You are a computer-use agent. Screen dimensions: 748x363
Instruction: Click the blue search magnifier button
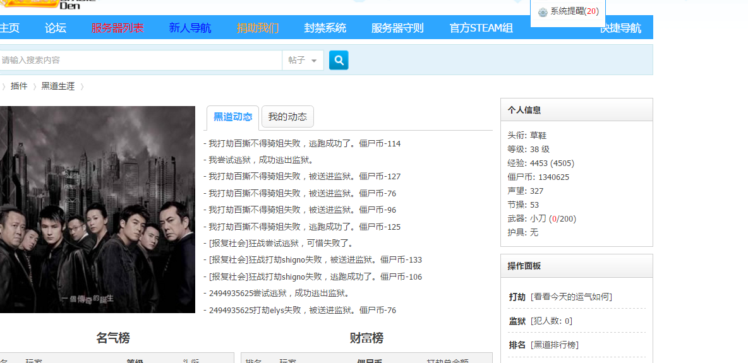pyautogui.click(x=339, y=60)
